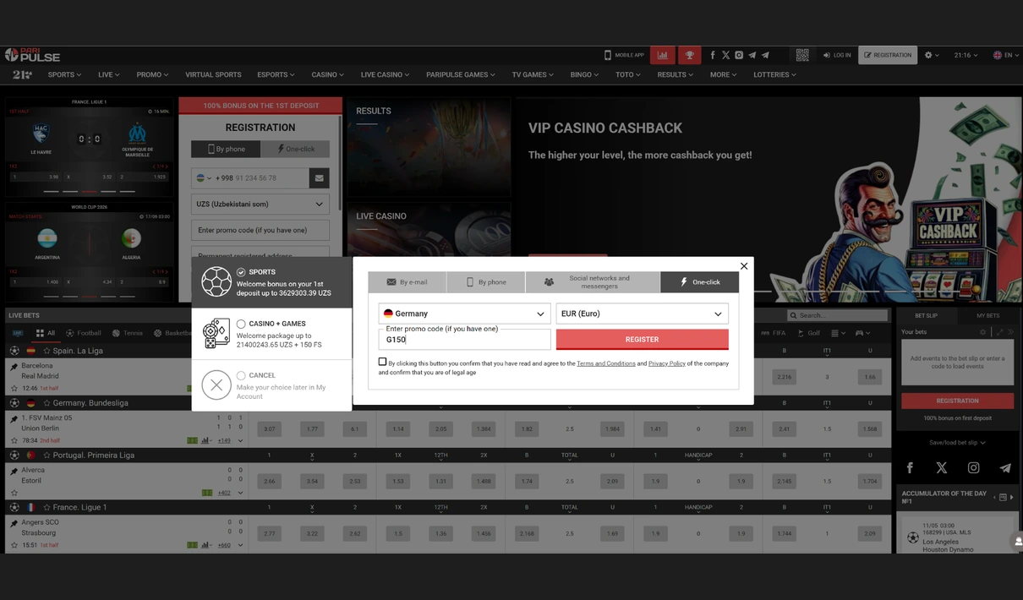Open the SPORTS menu
1023x600 pixels.
(x=64, y=74)
